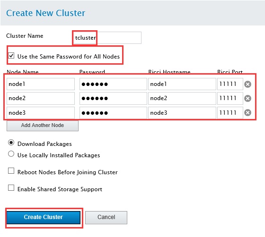Select the Download Packages option
This screenshot has height=237, width=265.
pyautogui.click(x=11, y=143)
